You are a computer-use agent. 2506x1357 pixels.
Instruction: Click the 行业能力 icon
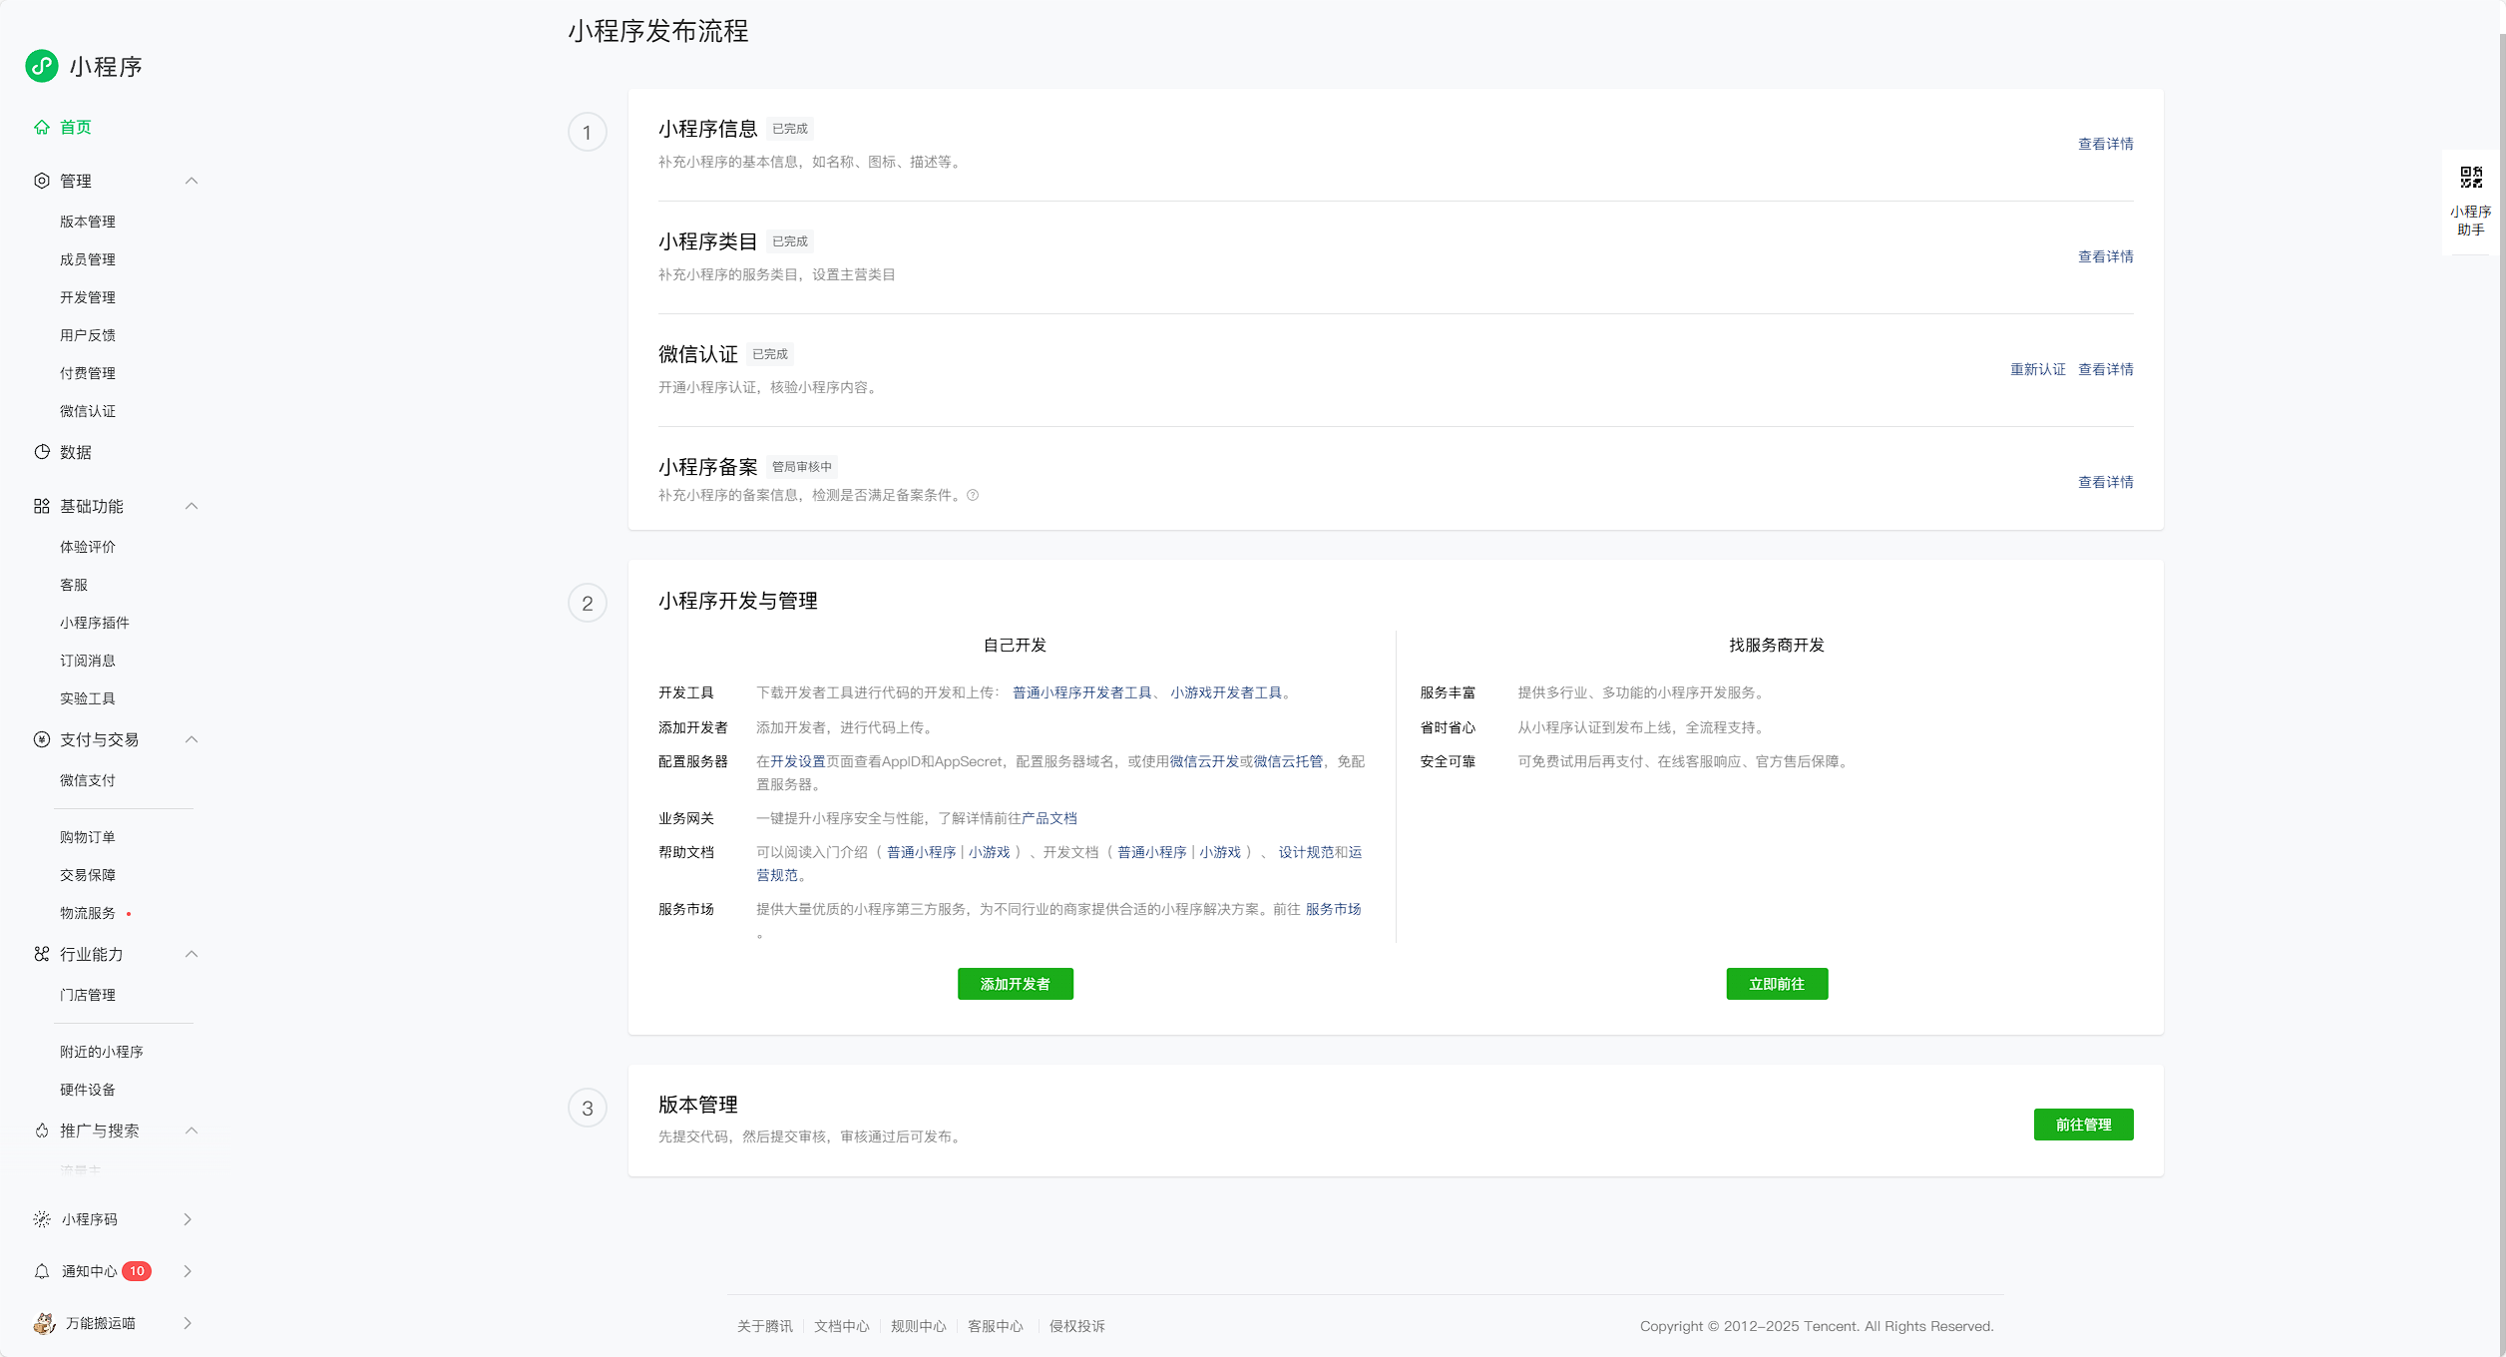42,954
